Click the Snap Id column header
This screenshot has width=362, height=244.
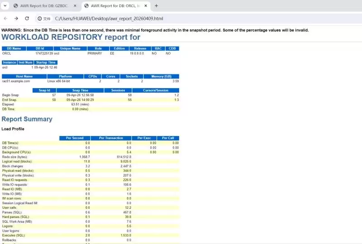point(44,90)
